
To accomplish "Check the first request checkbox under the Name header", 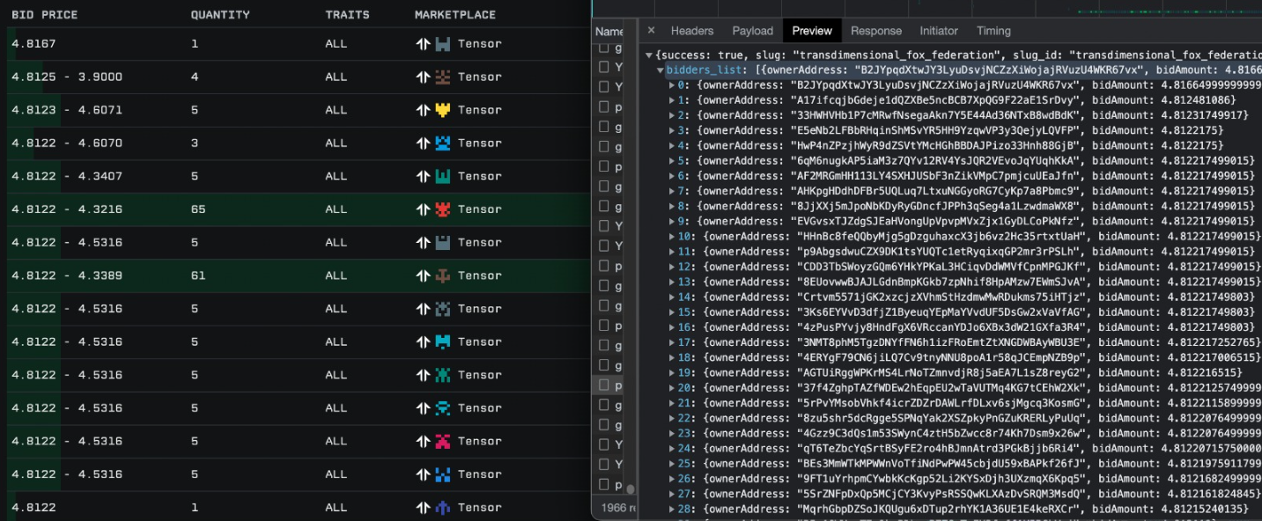I will coord(604,47).
